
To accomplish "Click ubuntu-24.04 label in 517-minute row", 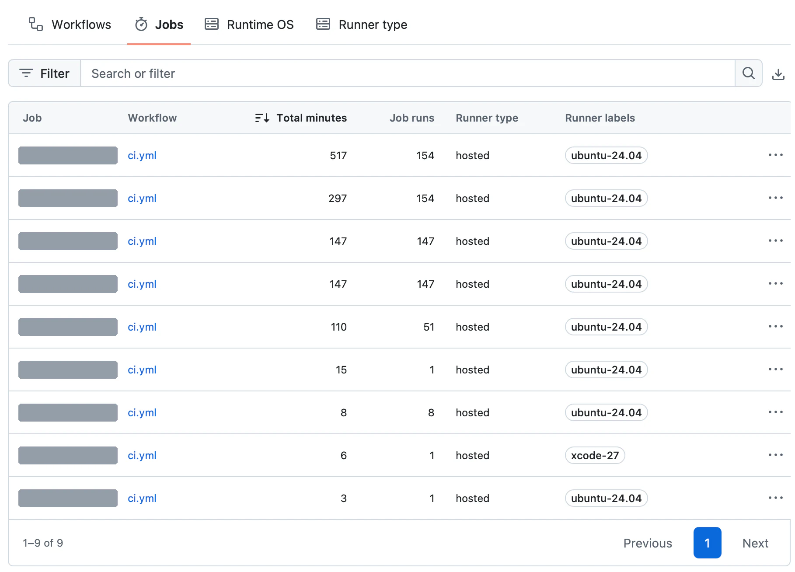I will (606, 155).
